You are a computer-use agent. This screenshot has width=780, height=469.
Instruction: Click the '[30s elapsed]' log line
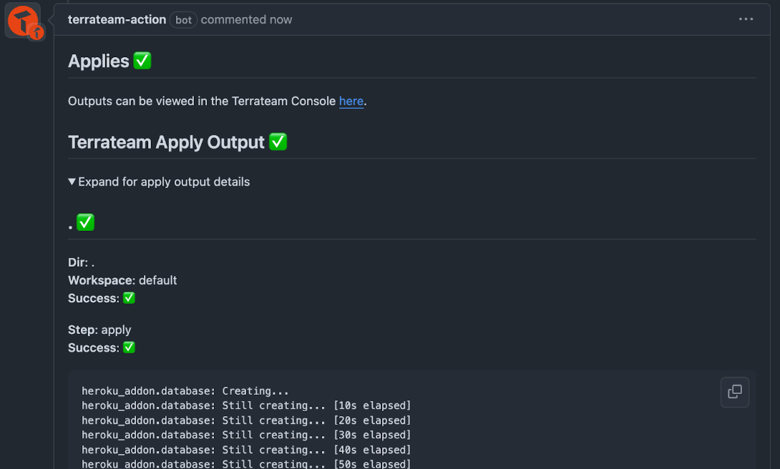pos(246,435)
